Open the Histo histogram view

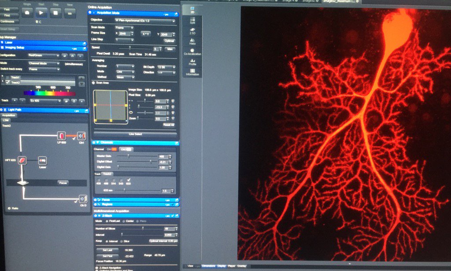[192, 42]
